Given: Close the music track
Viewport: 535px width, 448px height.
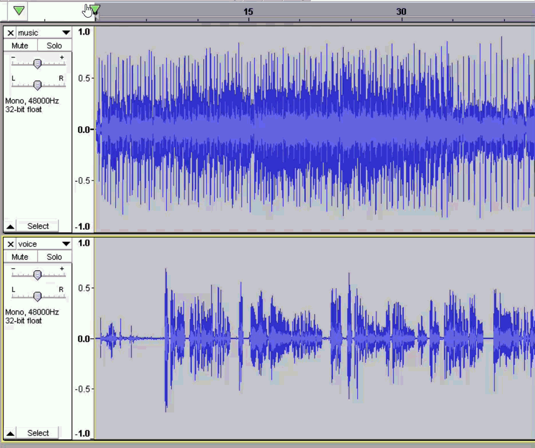Looking at the screenshot, I should coord(10,33).
